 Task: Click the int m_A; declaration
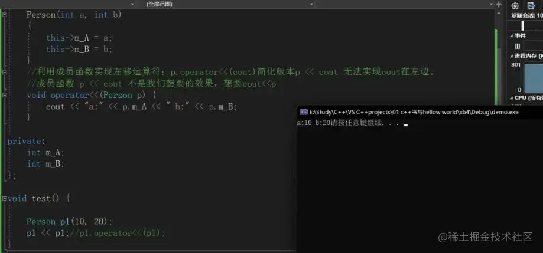coord(45,152)
